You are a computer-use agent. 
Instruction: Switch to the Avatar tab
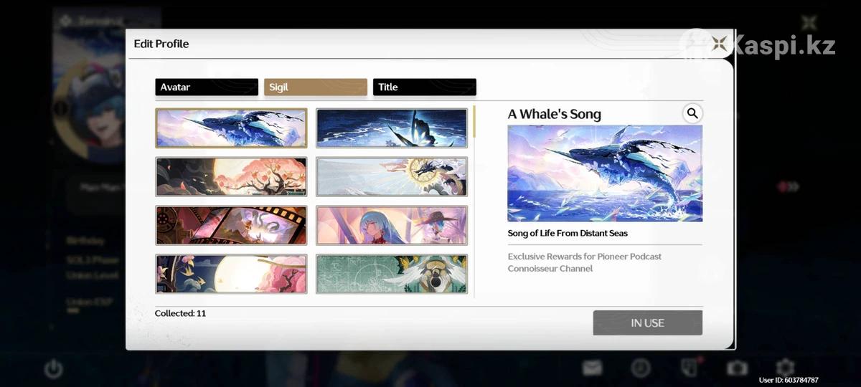207,87
